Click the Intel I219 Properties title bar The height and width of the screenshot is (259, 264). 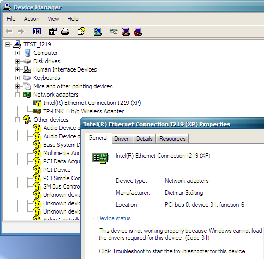172,124
